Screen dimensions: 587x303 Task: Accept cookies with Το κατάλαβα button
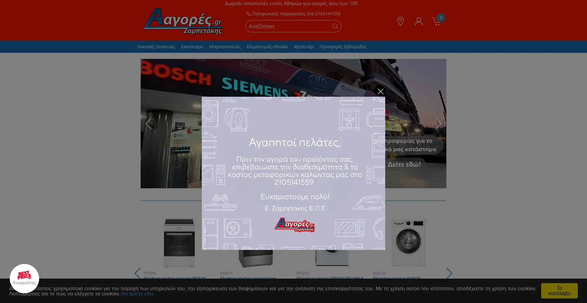tap(559, 291)
